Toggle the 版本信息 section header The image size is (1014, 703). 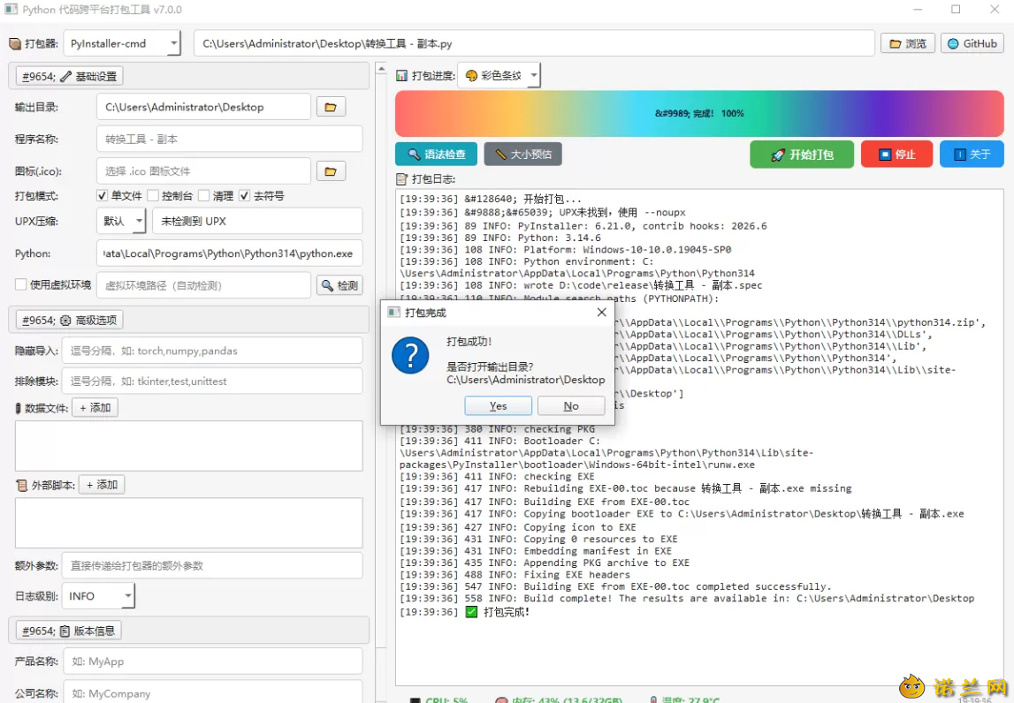68,631
